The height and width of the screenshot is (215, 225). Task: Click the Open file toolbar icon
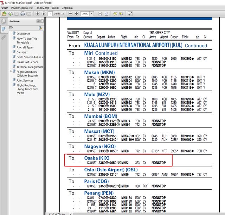coord(4,14)
